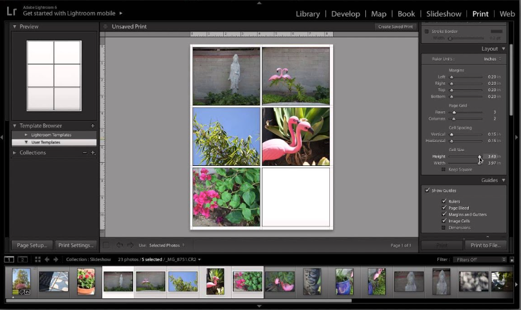
Task: Select the pink flamingo thumbnail in the filmstrip
Action: (215, 281)
